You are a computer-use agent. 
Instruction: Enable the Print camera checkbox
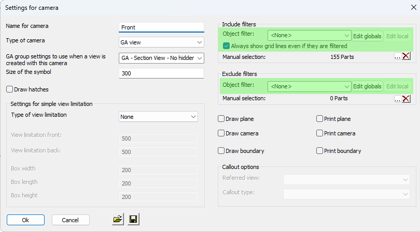(320, 133)
